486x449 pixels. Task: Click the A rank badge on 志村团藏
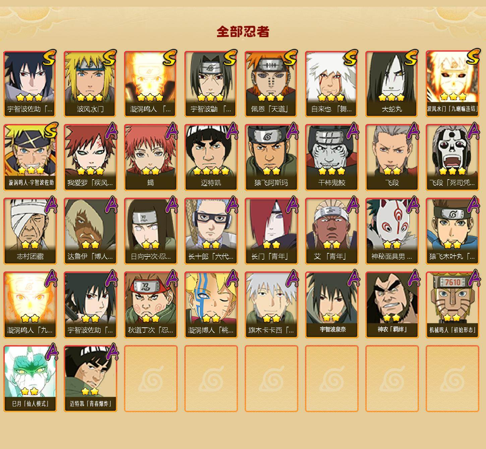pyautogui.click(x=51, y=204)
